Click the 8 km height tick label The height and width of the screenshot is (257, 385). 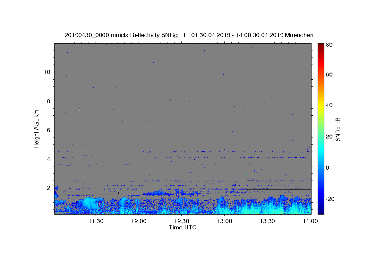tap(48, 101)
